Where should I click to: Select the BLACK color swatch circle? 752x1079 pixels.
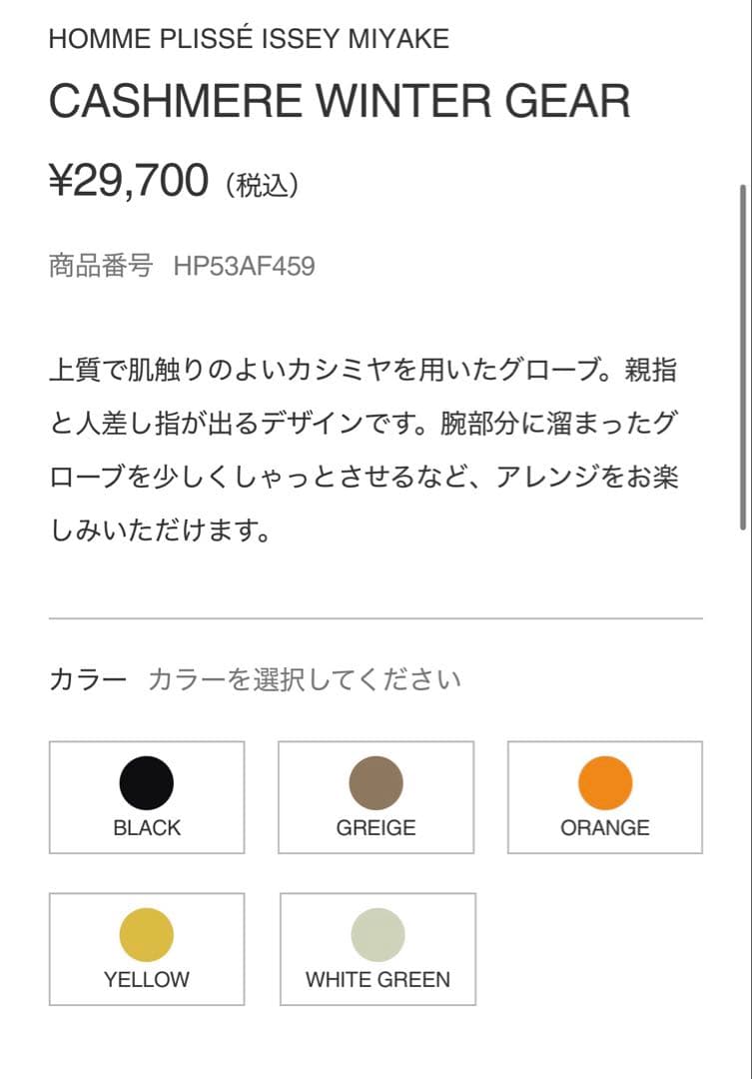147,782
